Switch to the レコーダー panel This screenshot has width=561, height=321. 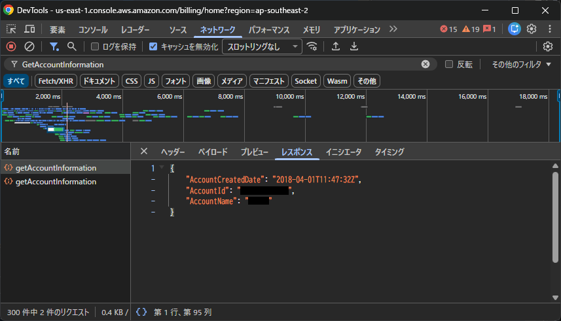[136, 29]
